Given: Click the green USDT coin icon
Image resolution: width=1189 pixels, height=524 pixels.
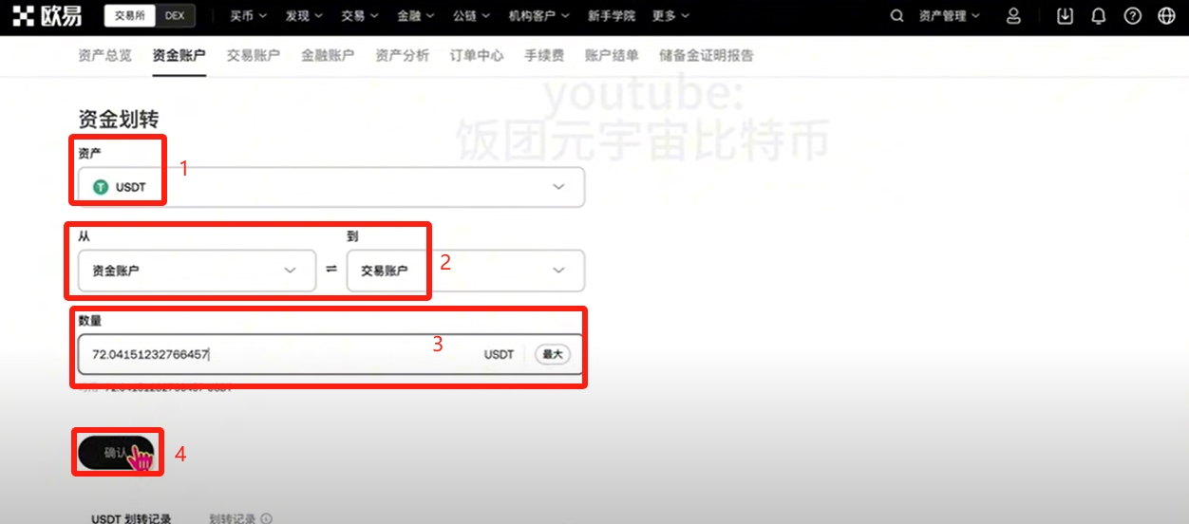Looking at the screenshot, I should tap(101, 187).
